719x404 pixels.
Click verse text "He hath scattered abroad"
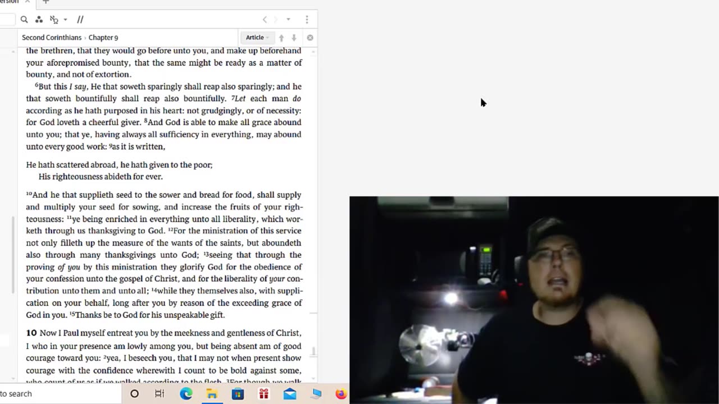tap(72, 165)
